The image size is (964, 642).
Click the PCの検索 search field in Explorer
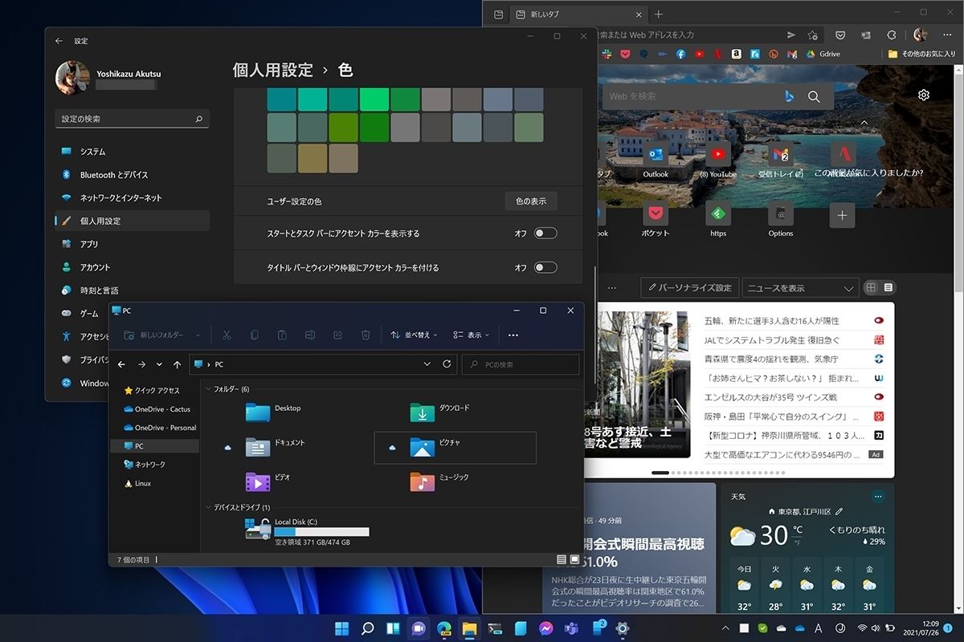pyautogui.click(x=521, y=364)
